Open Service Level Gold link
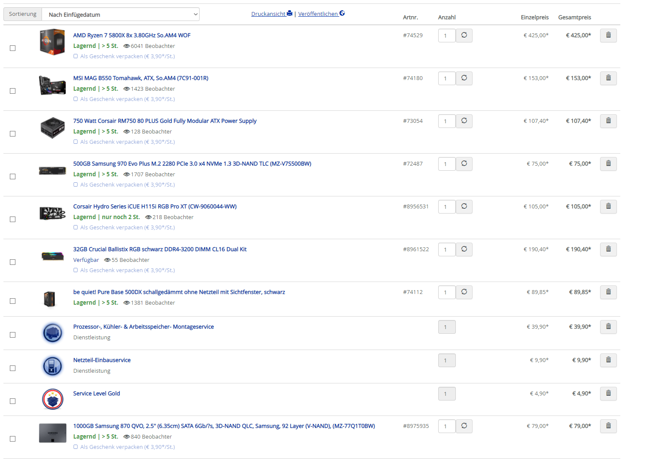The width and height of the screenshot is (658, 460). [x=97, y=394]
